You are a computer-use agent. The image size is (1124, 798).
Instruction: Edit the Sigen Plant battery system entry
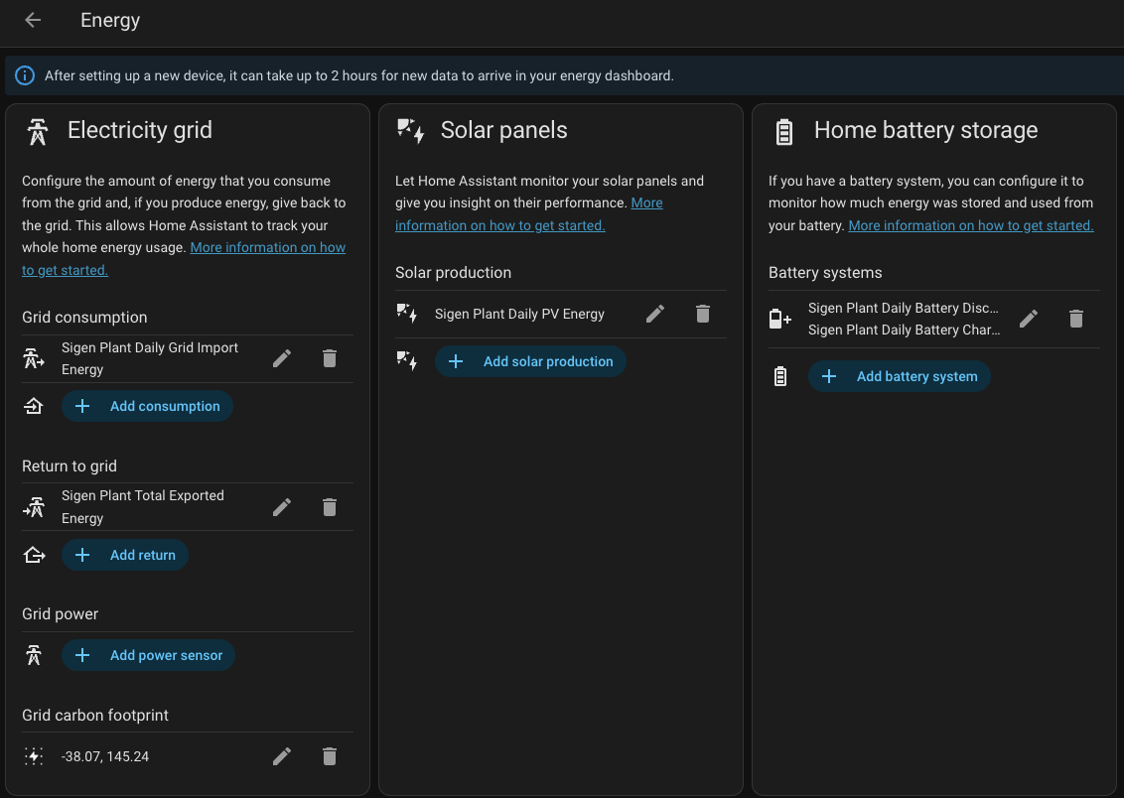click(x=1029, y=319)
